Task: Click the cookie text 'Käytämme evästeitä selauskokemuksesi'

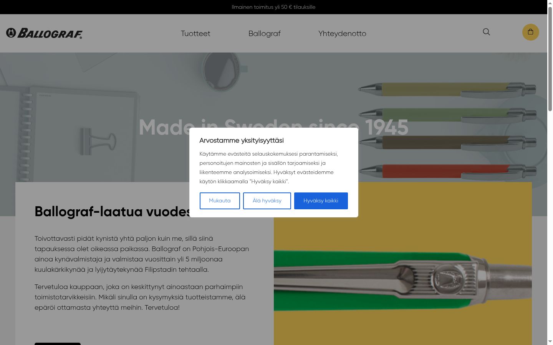Action: point(269,168)
